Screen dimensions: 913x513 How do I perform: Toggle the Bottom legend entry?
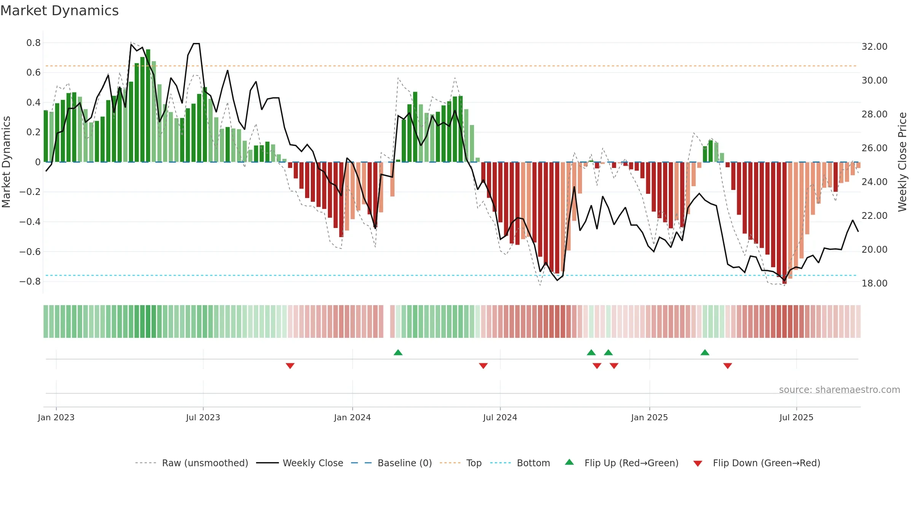click(520, 463)
